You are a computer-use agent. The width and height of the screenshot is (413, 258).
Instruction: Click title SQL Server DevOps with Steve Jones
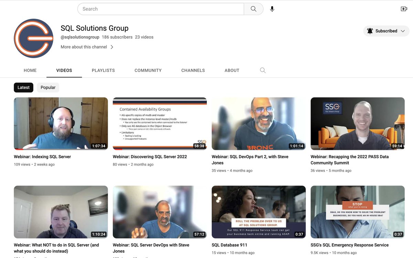tap(151, 248)
